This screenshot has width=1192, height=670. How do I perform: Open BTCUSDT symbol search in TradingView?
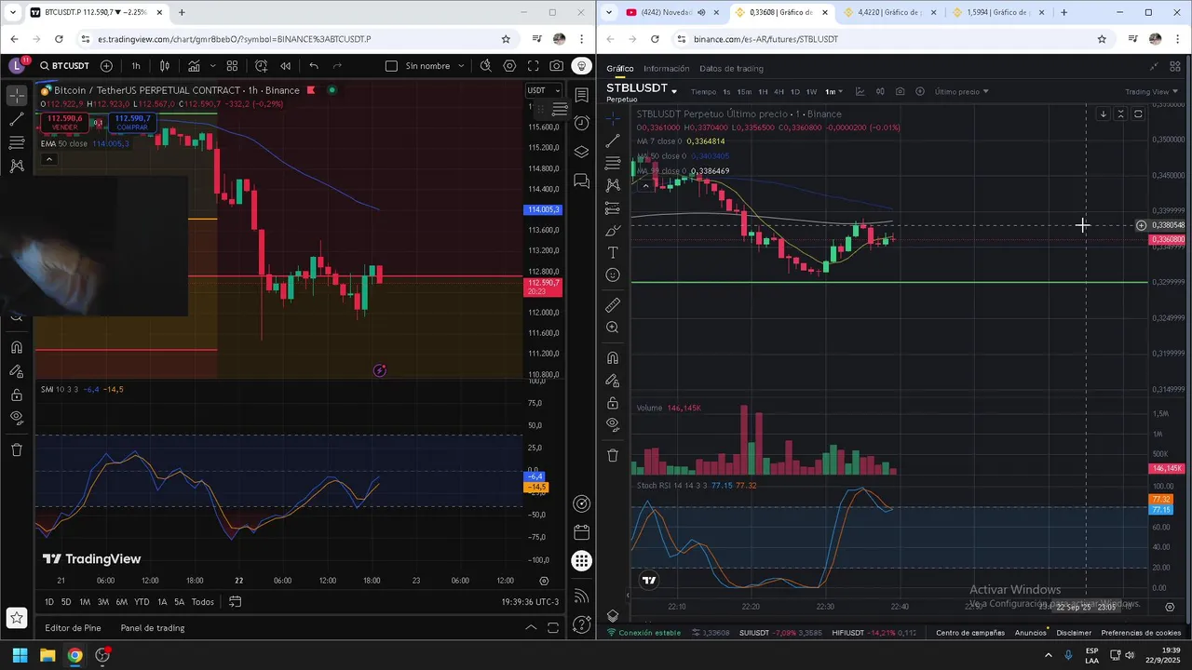tap(63, 66)
